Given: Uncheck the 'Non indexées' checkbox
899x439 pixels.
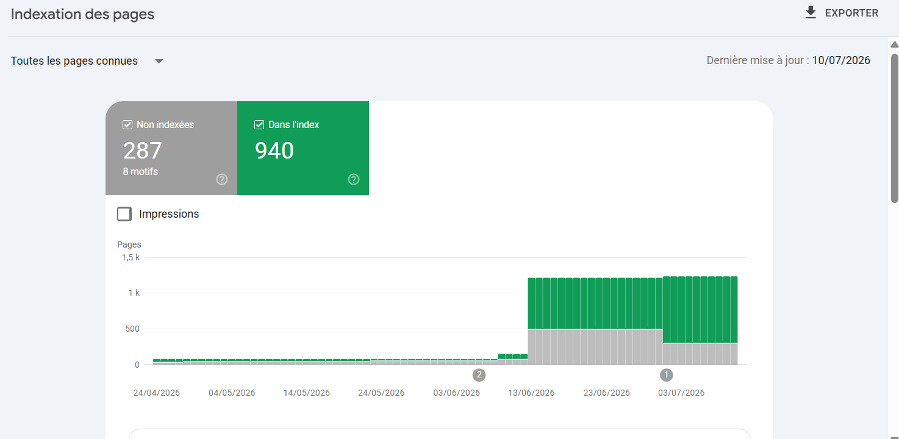Looking at the screenshot, I should coord(127,124).
